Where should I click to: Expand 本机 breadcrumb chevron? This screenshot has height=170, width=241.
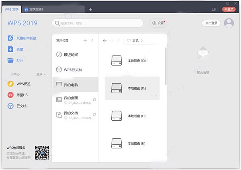[142, 40]
